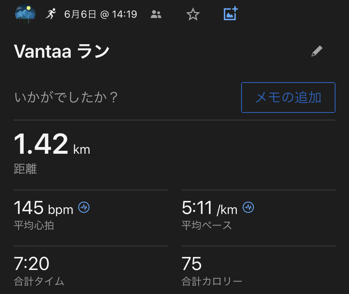Tap the 合計カロリー label
Screen dimensions: 349x294
tap(212, 281)
